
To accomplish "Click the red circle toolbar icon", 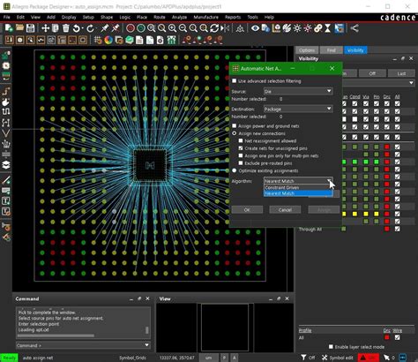I will point(131,28).
